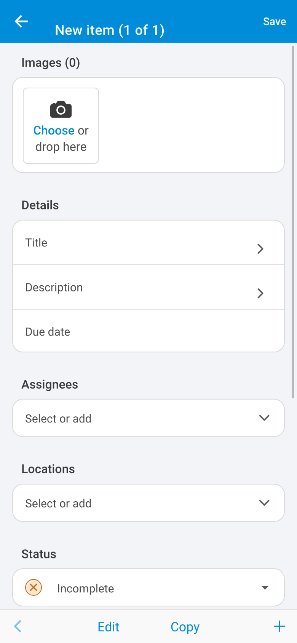This screenshot has width=297, height=643.
Task: Open the Description row
Action: [148, 287]
